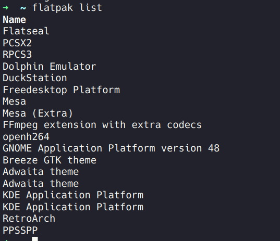Select the 'RetroArch' entry

tap(29, 219)
